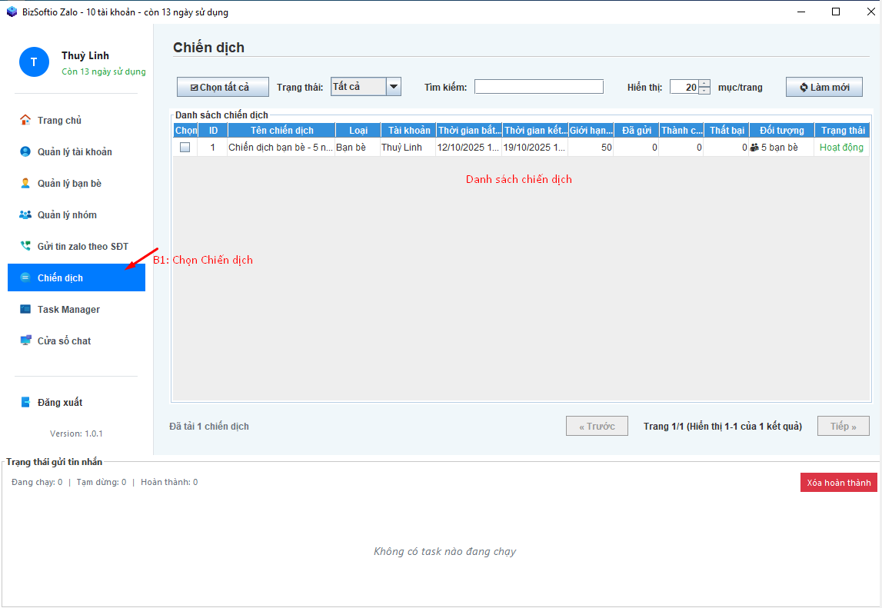Click the user avatar circle 'T'
This screenshot has height=608, width=882.
(34, 61)
